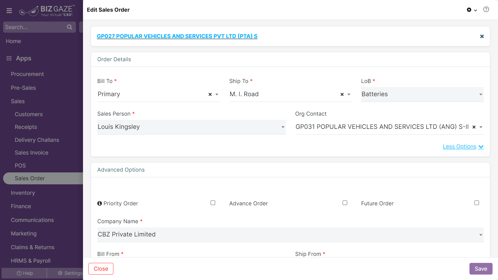Open the gear settings icon at top right
498x280 pixels.
pyautogui.click(x=469, y=10)
